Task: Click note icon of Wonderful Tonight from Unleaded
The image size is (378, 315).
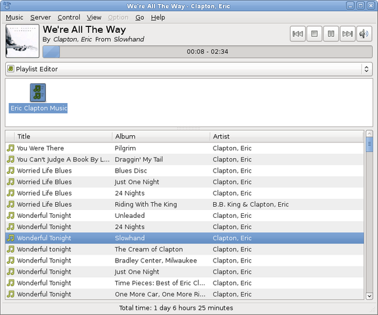Action: tap(11, 215)
